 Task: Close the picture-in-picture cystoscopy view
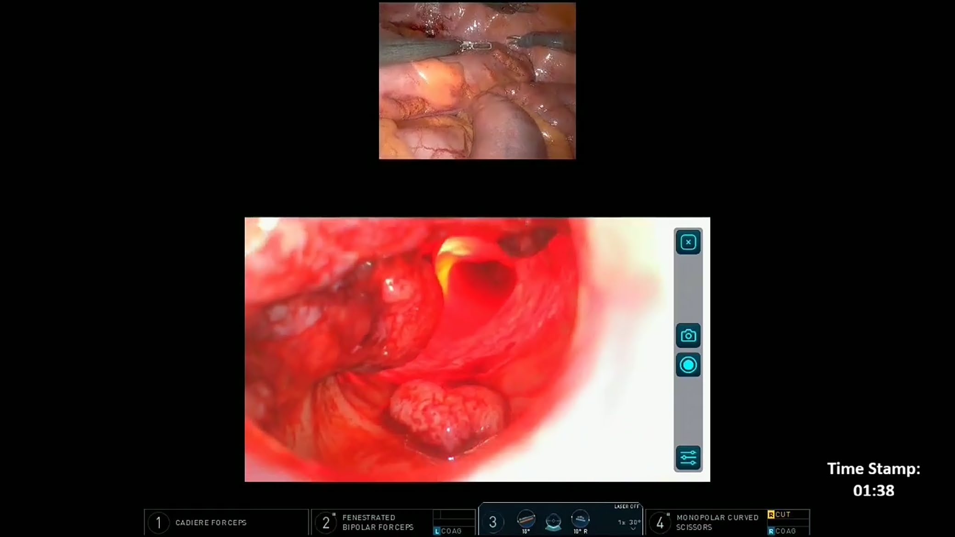point(688,241)
